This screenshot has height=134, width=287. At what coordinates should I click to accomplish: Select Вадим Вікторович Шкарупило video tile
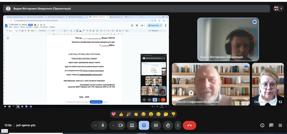click(x=228, y=39)
